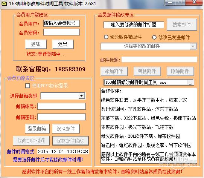The width and height of the screenshot is (204, 178).
Task: Click the 登录邮箱 button
Action: click(x=37, y=129)
